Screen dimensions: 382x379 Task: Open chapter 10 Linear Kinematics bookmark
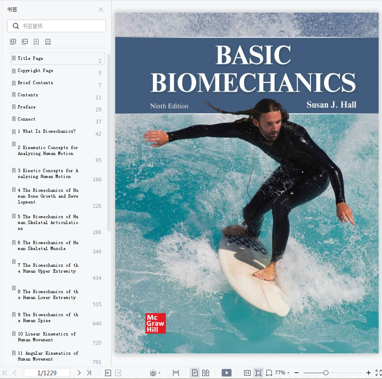(x=58, y=338)
